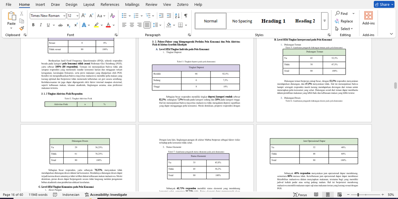Screen dimensions: 398x199
Task: Open the Paragraph settings dialog launcher
Action: click(x=189, y=35)
